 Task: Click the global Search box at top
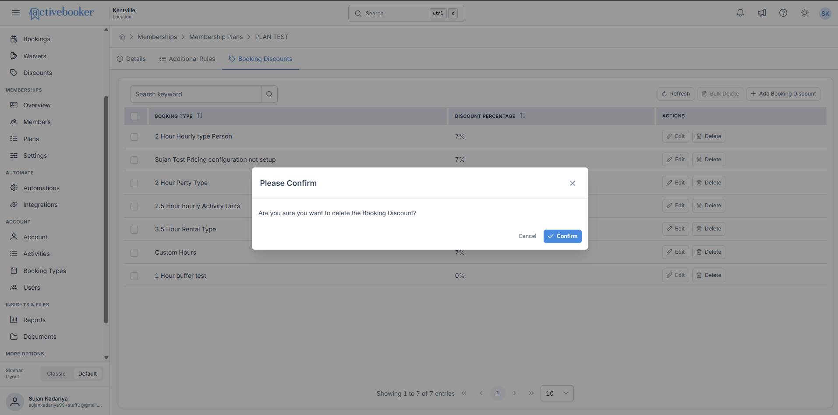(x=406, y=13)
